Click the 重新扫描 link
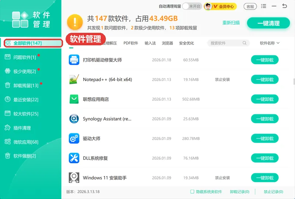The width and height of the screenshot is (295, 199). point(231,23)
